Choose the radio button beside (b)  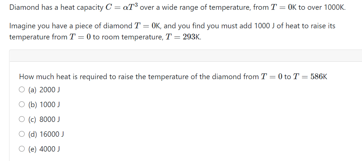point(22,104)
